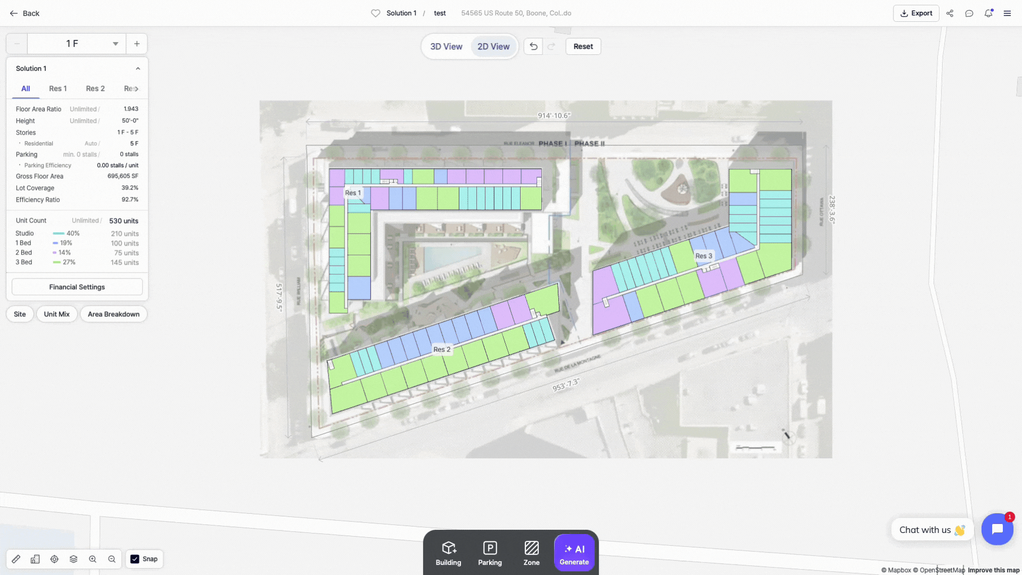Click the zoom out magnifier
This screenshot has width=1022, height=575.
[112, 559]
